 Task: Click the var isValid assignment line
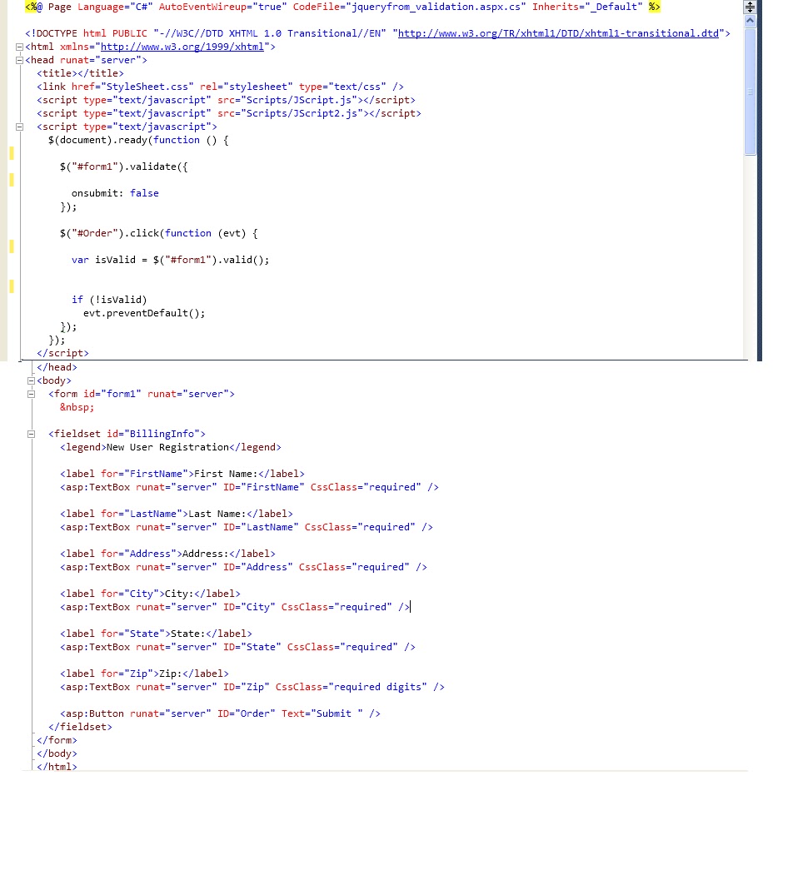171,260
